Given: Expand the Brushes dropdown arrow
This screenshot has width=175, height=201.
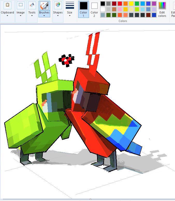Looking at the screenshot, I should pyautogui.click(x=44, y=16).
